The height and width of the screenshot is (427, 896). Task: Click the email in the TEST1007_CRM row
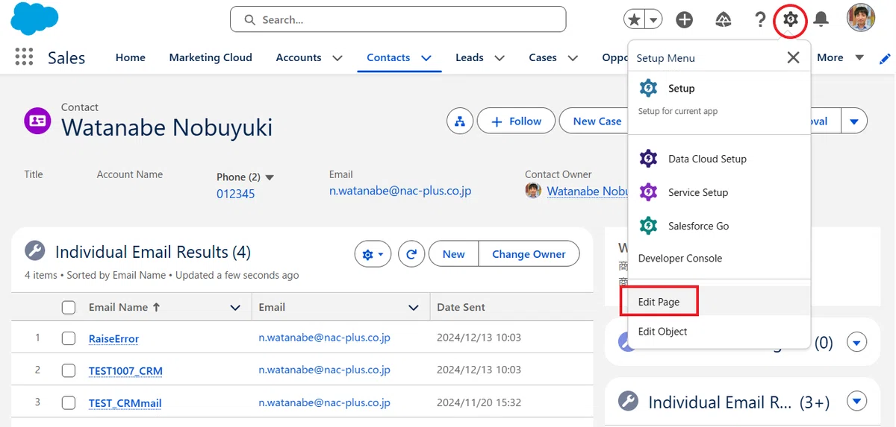click(325, 370)
